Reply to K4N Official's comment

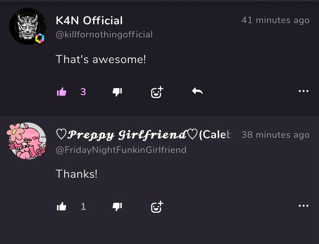197,91
